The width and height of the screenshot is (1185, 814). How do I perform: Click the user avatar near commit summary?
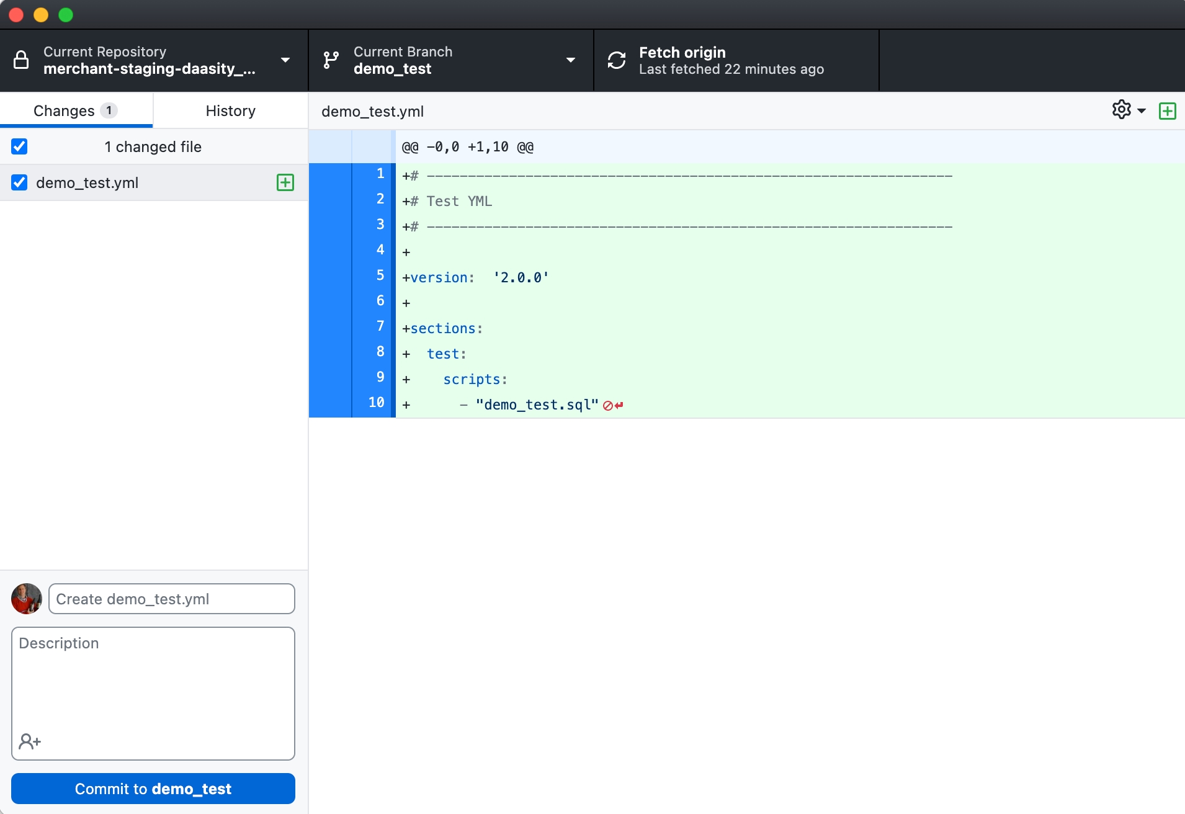(x=27, y=599)
